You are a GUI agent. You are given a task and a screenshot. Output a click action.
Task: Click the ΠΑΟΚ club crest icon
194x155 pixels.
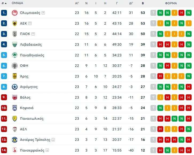coord(15,34)
